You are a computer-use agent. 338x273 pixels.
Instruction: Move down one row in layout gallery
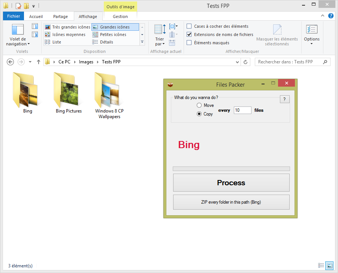tap(142, 34)
